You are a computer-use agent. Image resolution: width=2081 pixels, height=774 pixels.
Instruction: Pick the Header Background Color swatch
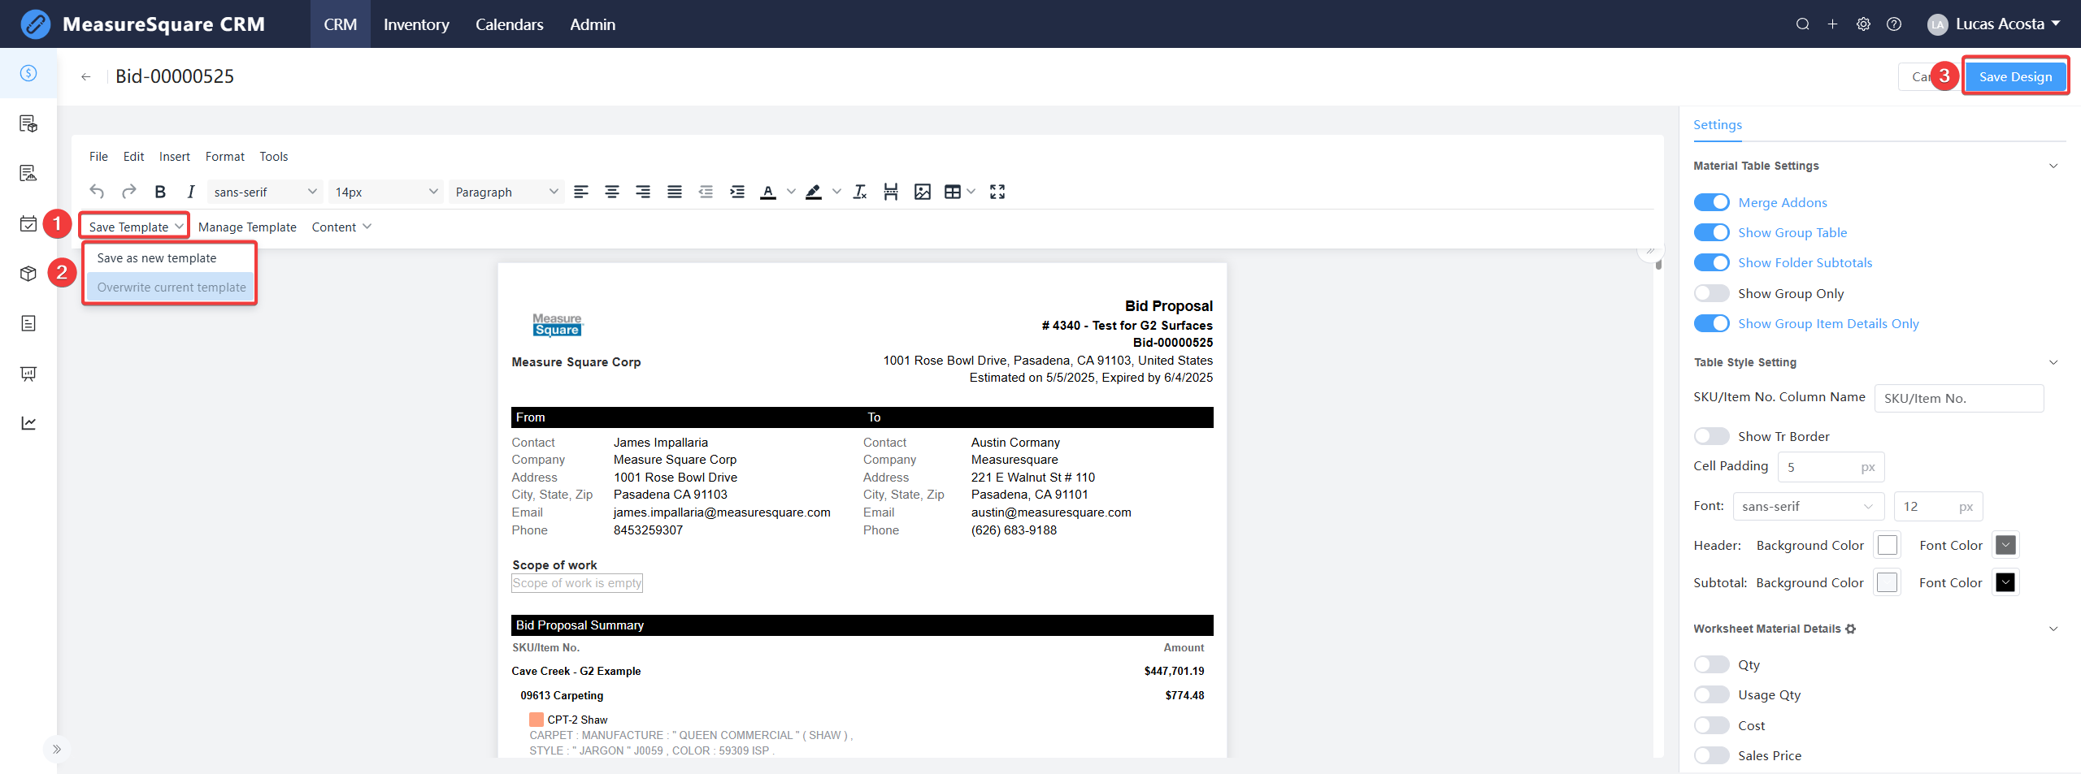tap(1887, 545)
